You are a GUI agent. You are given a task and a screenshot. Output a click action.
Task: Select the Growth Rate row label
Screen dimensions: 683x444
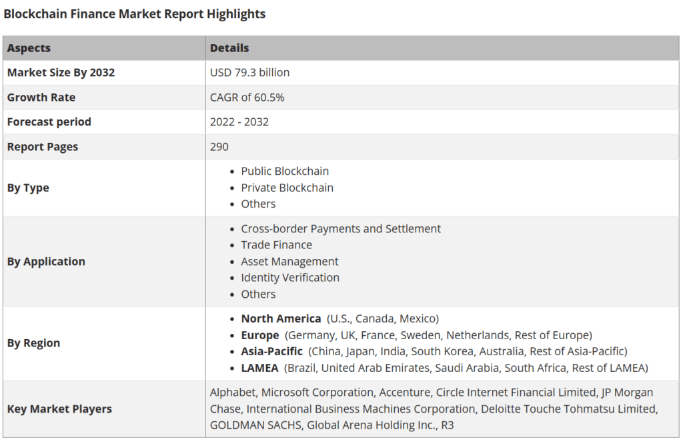pyautogui.click(x=41, y=97)
